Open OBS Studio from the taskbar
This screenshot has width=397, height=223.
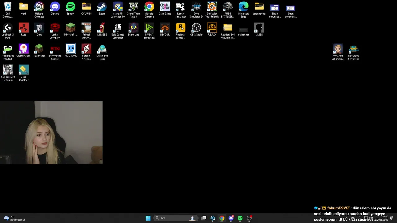(249, 218)
